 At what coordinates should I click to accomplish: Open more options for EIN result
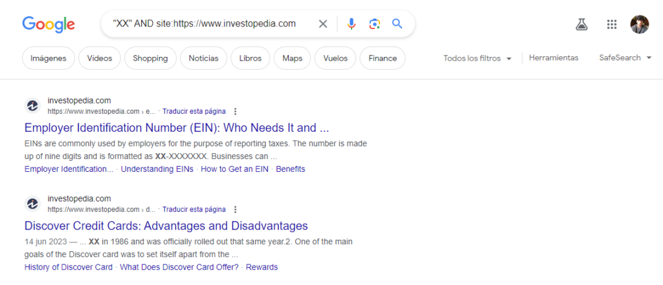(x=236, y=111)
